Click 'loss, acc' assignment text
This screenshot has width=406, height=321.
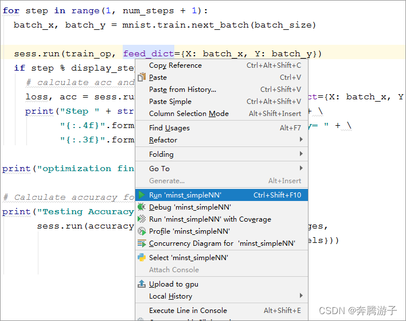[51, 96]
